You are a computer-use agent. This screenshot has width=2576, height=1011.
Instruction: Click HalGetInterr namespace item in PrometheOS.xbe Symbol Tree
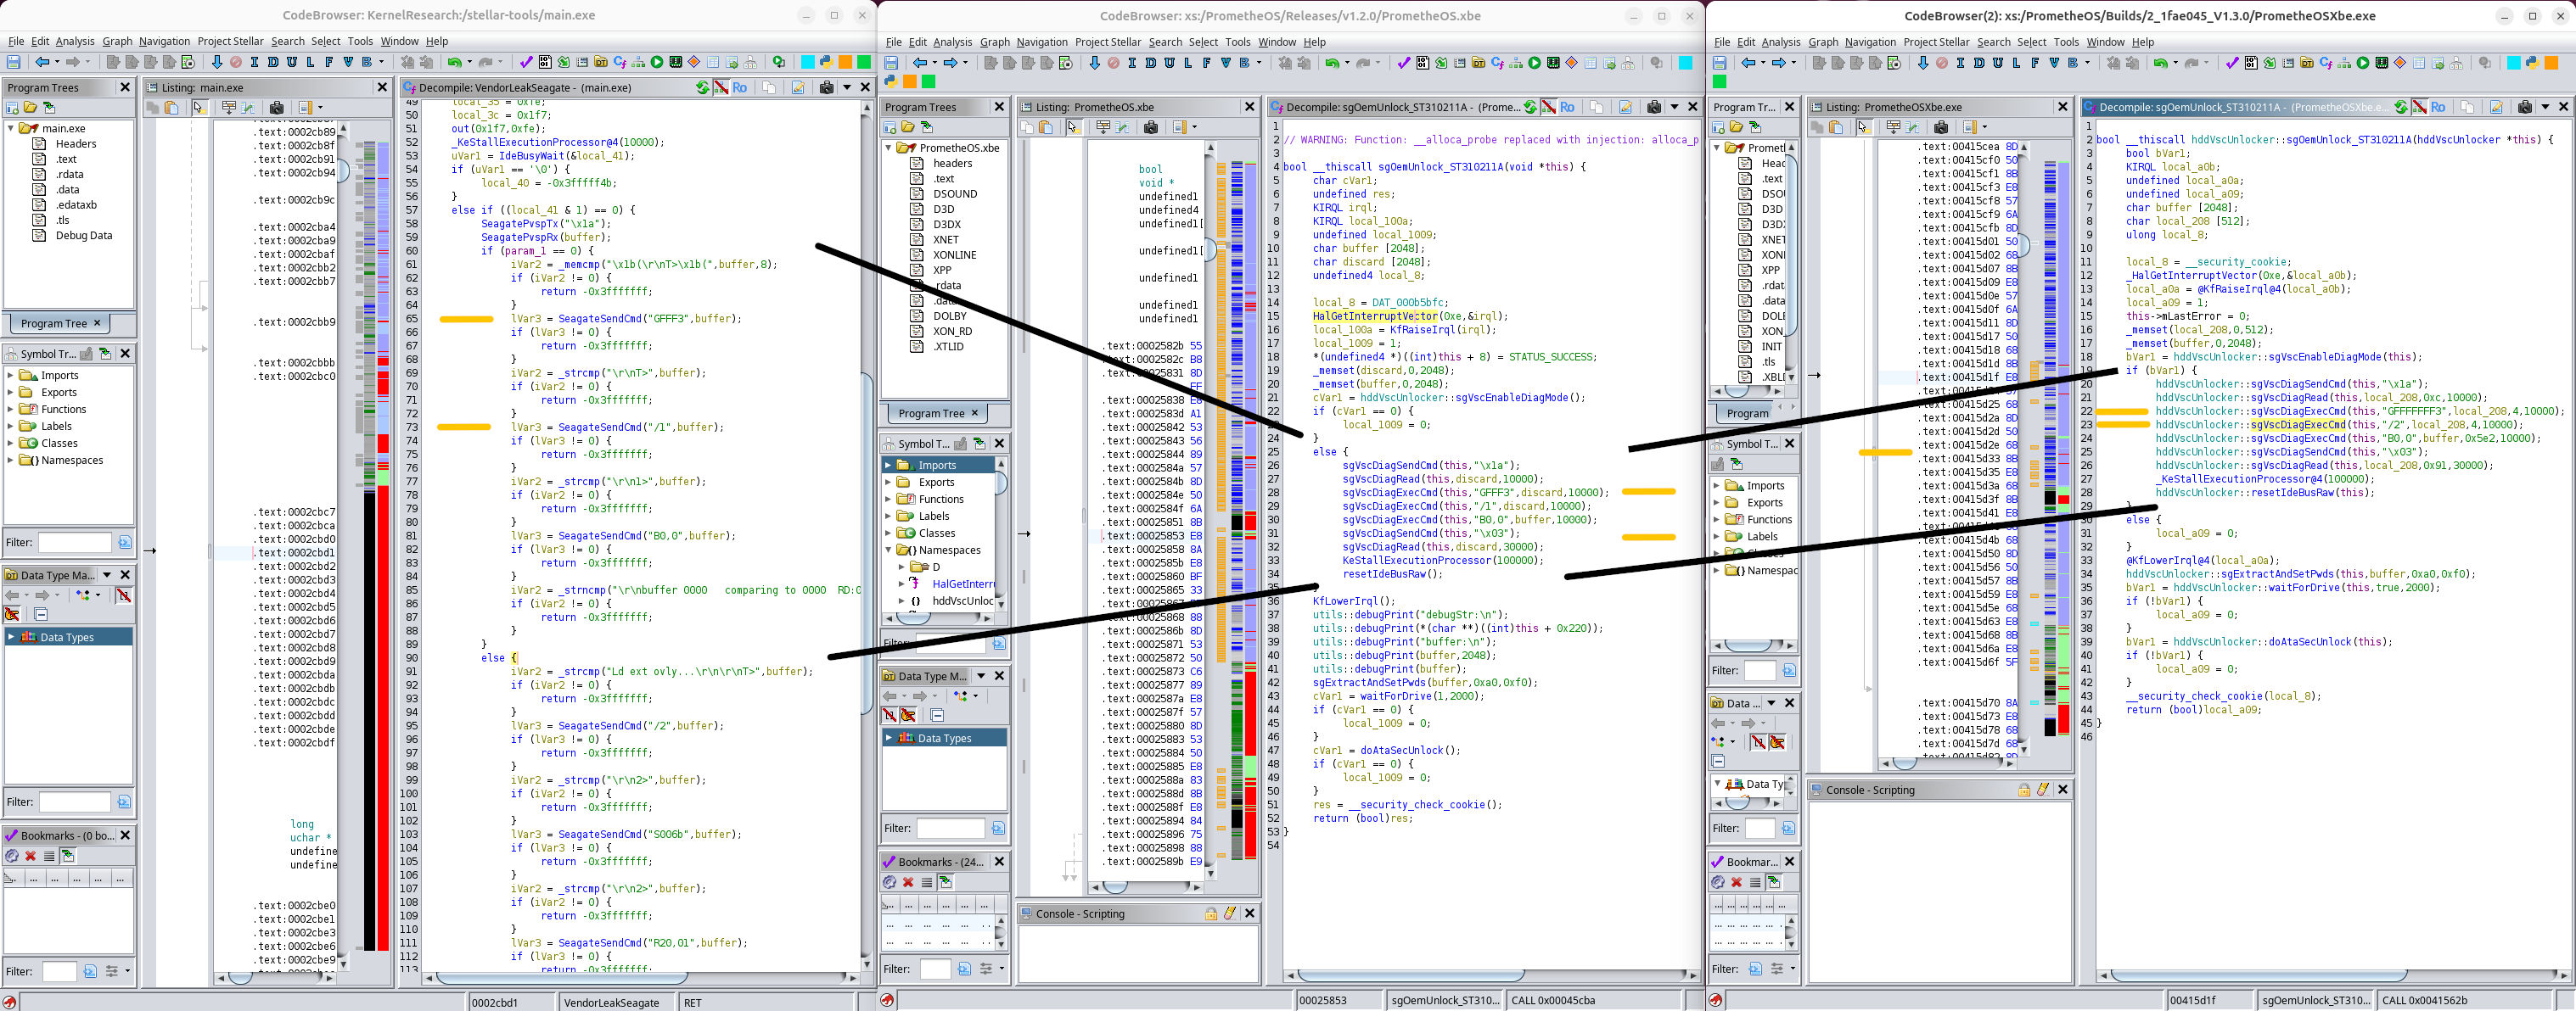963,584
